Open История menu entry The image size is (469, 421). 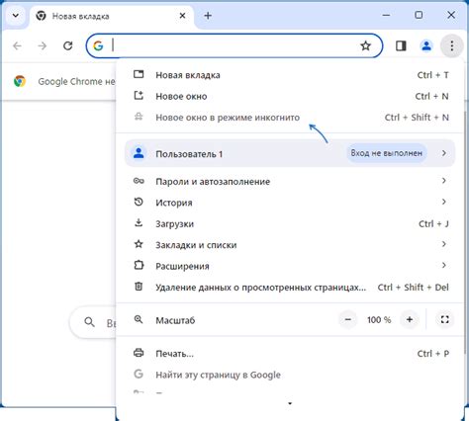(290, 203)
